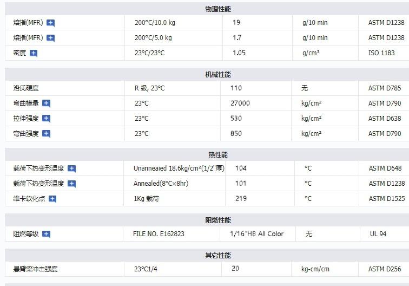Open the plus icon beside 弯曲强度
The image size is (409, 286).
point(47,134)
